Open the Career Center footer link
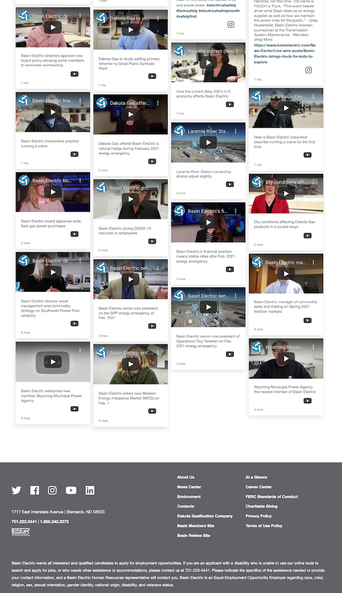The image size is (342, 593). coord(259,487)
